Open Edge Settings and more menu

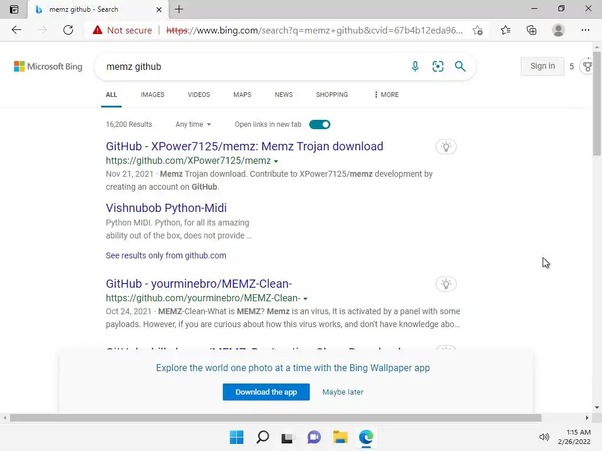tap(585, 30)
